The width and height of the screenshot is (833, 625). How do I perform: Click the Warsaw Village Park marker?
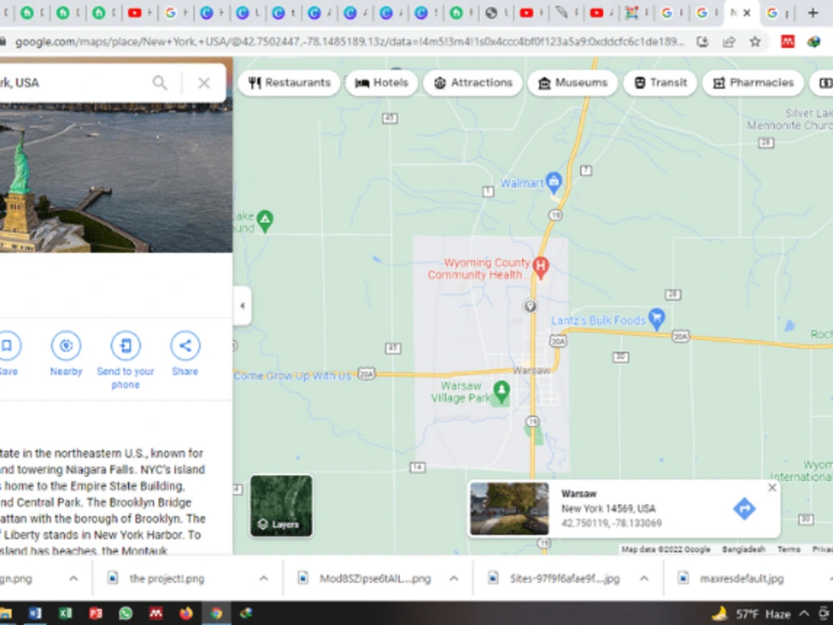(501, 392)
